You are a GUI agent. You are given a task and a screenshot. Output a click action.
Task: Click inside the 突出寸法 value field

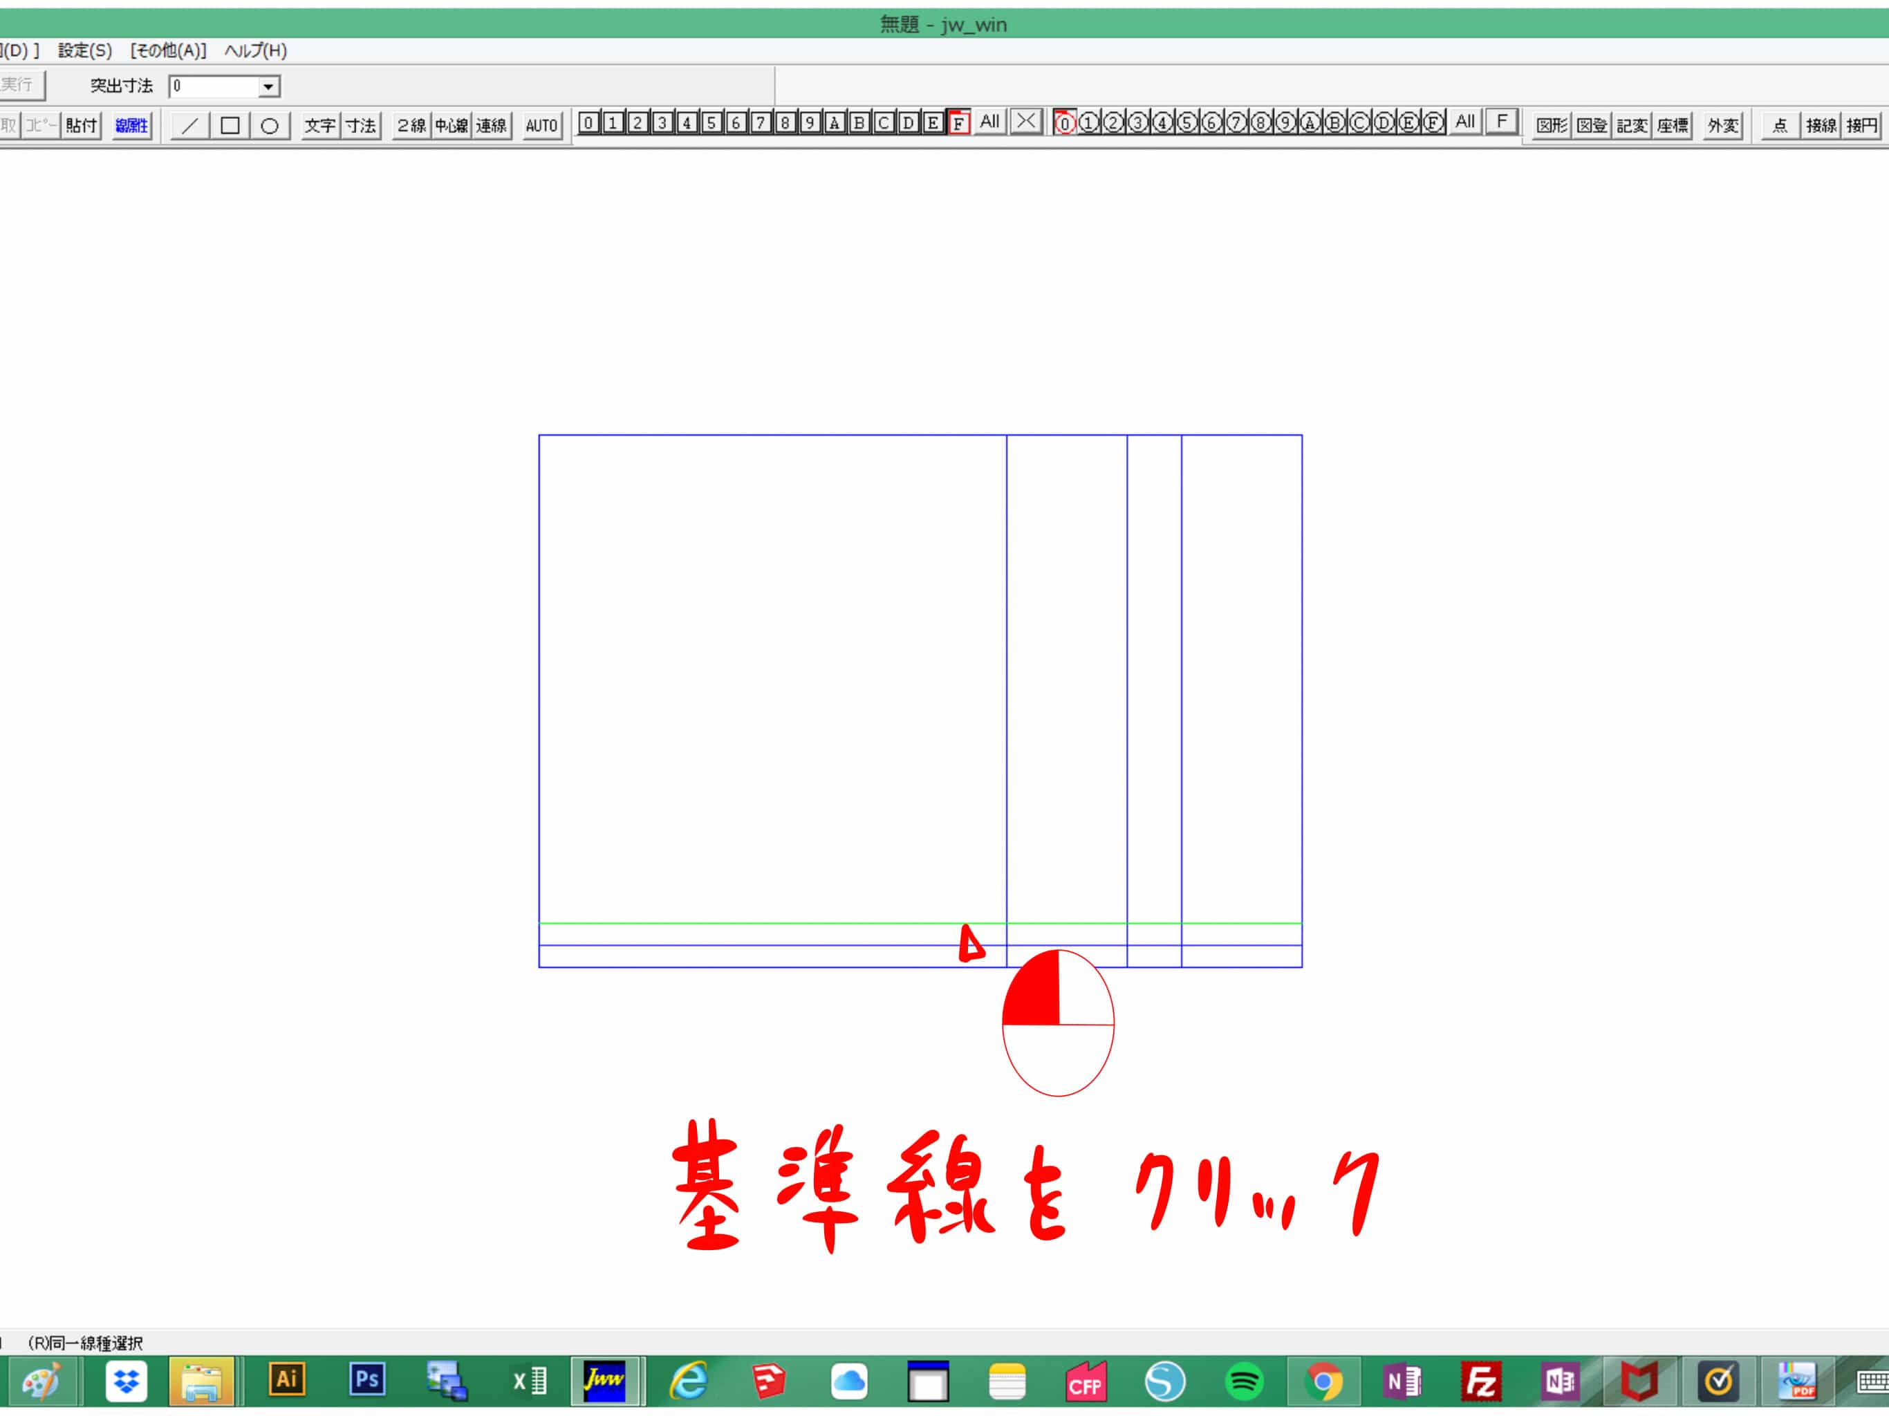[x=214, y=86]
